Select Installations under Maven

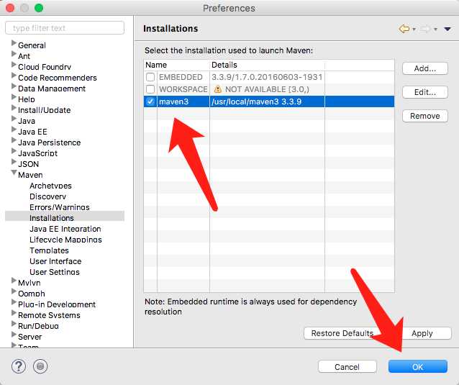(52, 218)
